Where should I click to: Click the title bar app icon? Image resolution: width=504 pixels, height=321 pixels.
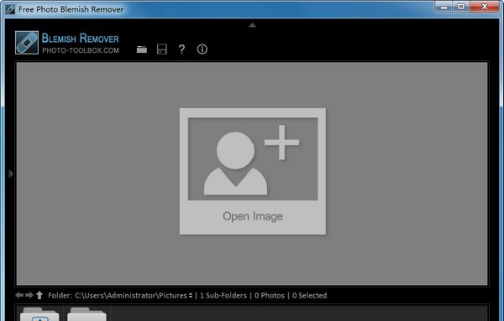tap(10, 9)
